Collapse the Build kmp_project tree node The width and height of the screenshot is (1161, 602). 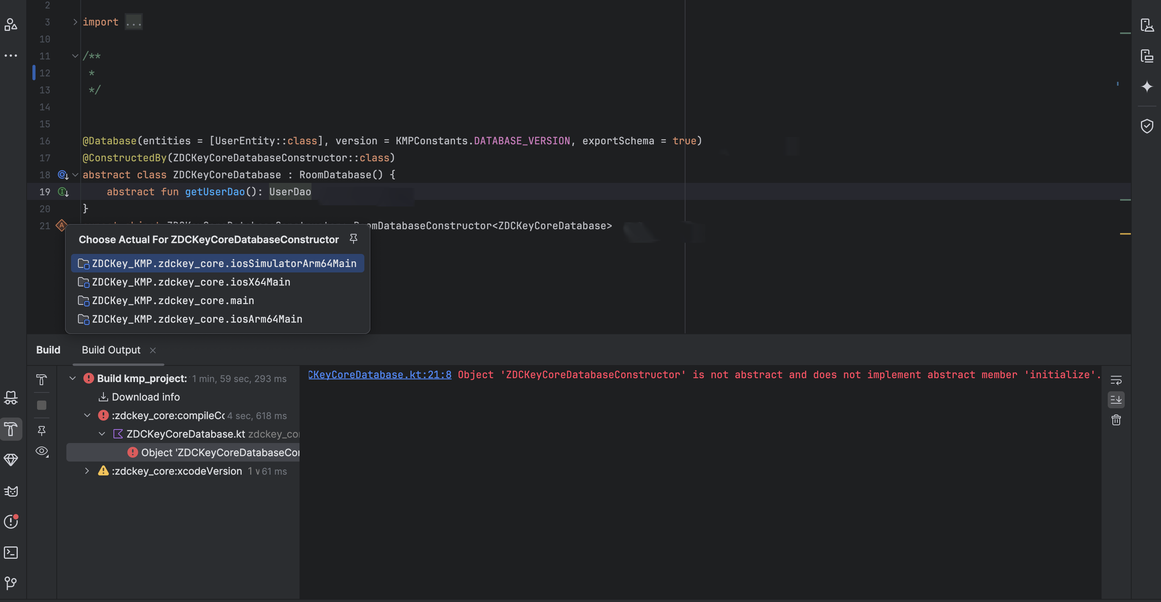(73, 379)
